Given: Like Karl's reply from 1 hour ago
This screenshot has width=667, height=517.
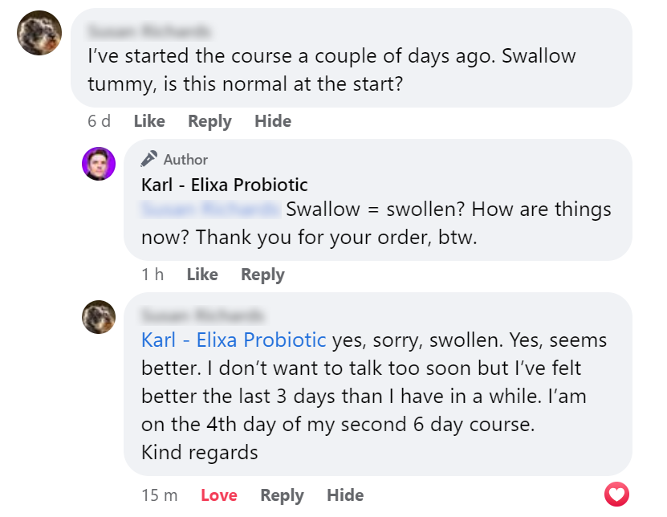Looking at the screenshot, I should tap(202, 275).
